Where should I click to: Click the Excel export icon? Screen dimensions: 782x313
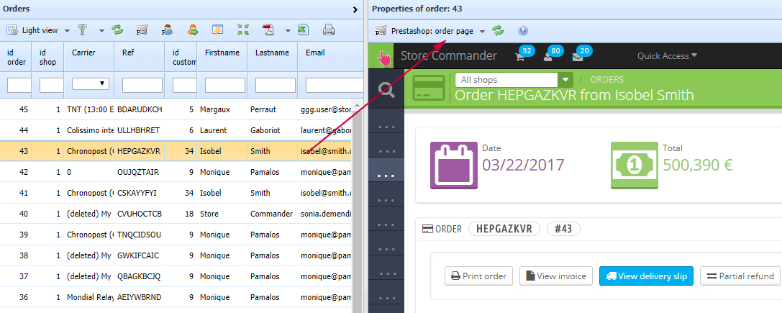[x=304, y=30]
